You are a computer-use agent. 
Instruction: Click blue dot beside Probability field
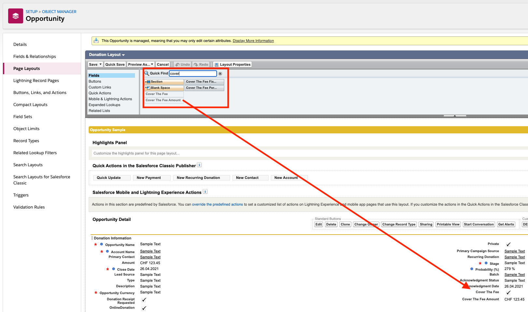(x=472, y=269)
